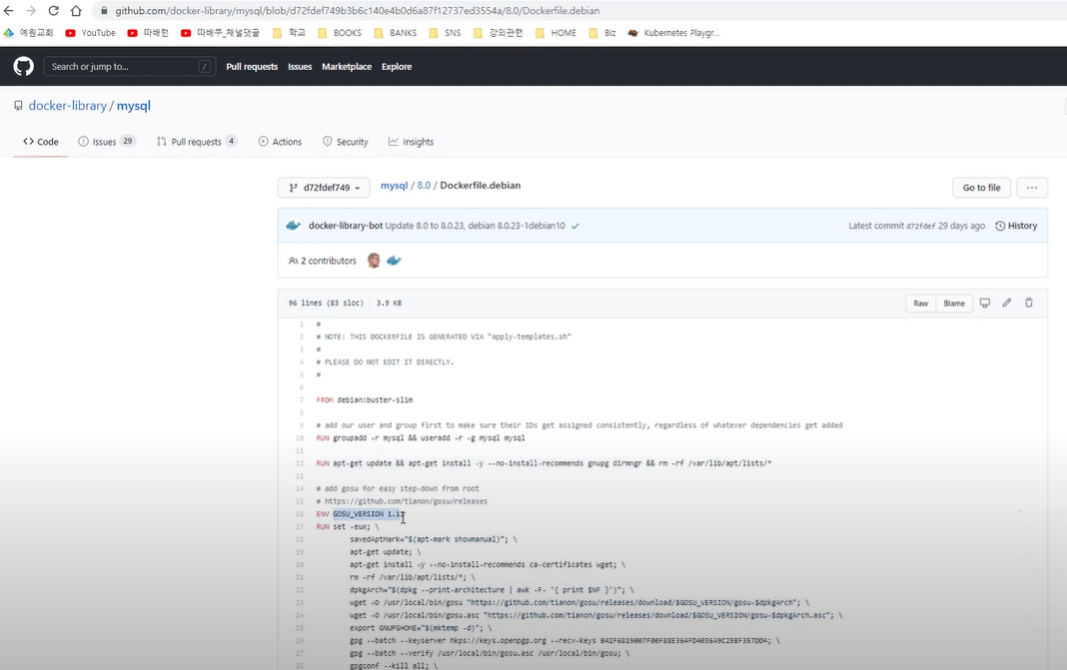Viewport: 1067px width, 670px height.
Task: Switch to Pull requests 4 tab
Action: click(196, 142)
